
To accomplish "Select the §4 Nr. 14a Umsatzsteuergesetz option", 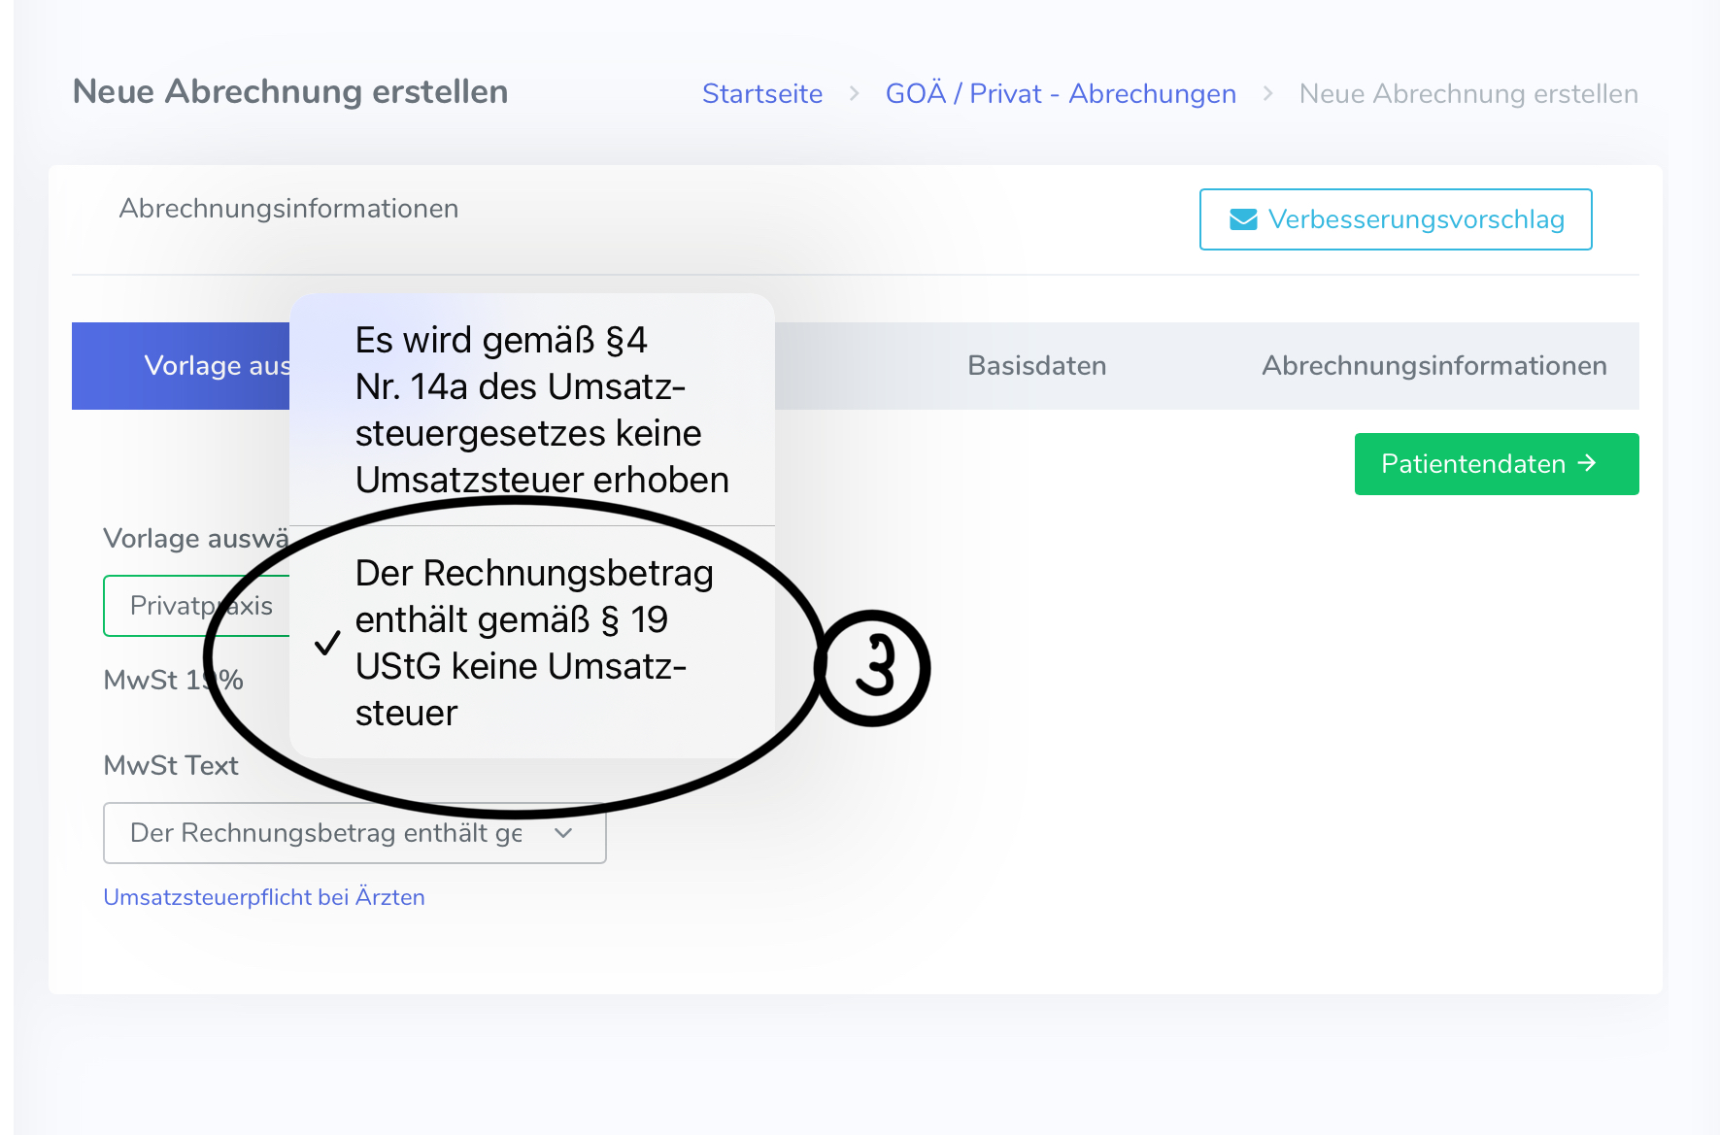I will tap(540, 410).
